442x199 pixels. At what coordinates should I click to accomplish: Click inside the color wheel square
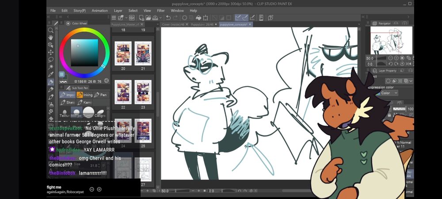pos(84,53)
